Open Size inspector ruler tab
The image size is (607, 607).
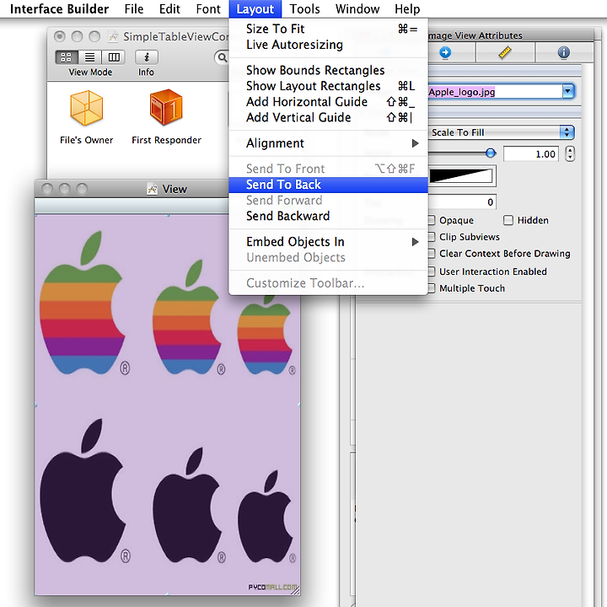coord(505,52)
